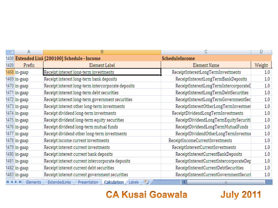Open the ExtendedLinks sheet tab
278x208 pixels.
(59, 182)
